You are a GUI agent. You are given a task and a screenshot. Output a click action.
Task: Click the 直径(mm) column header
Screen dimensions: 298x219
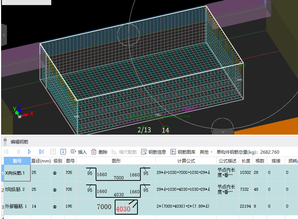41,161
